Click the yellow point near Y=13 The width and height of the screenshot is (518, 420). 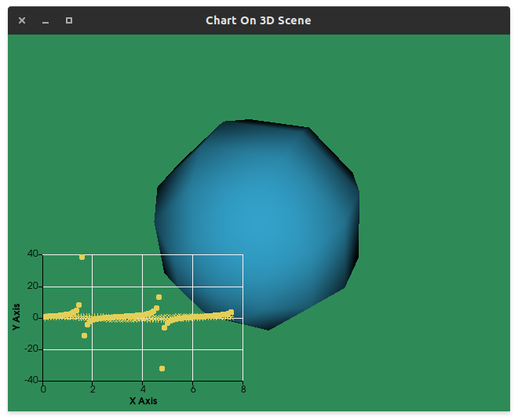[159, 297]
